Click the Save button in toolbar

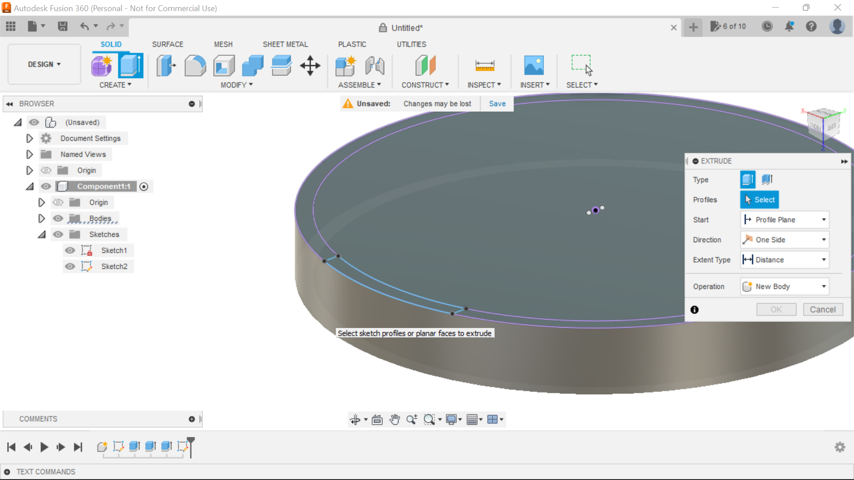click(62, 26)
